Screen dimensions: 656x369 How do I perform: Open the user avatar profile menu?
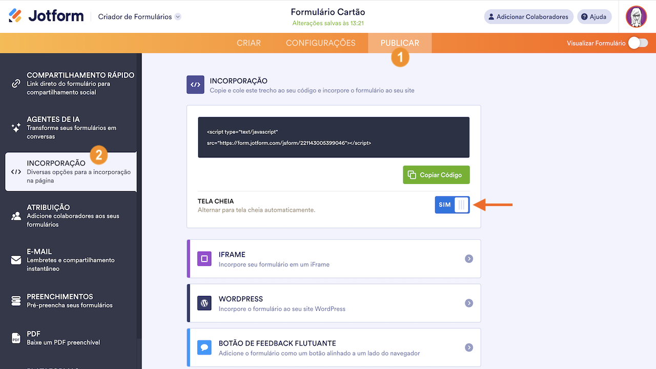(636, 16)
